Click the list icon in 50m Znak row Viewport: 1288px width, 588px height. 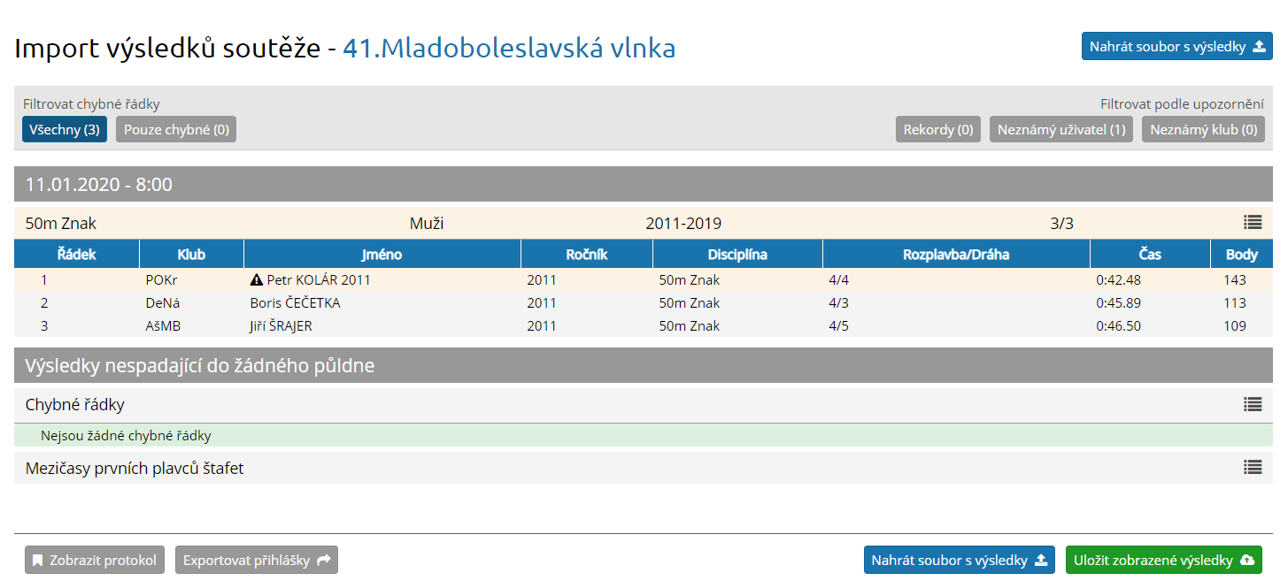point(1252,223)
